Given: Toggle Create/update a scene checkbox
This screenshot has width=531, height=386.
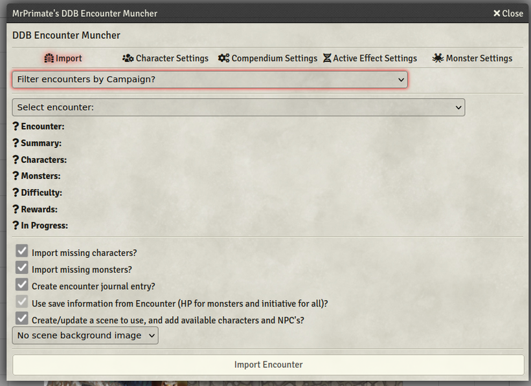Looking at the screenshot, I should 22,318.
